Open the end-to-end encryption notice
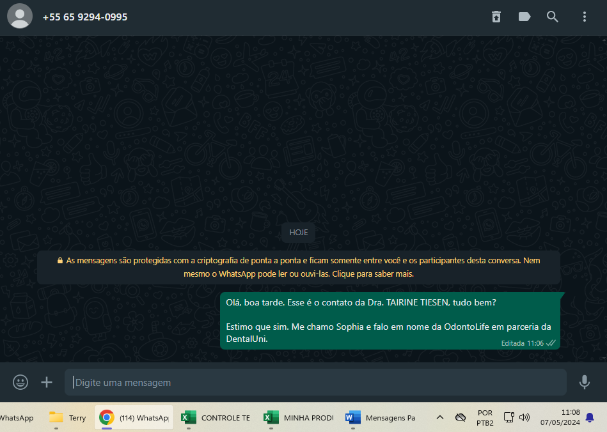Viewport: 607px width, 432px height. coord(299,267)
